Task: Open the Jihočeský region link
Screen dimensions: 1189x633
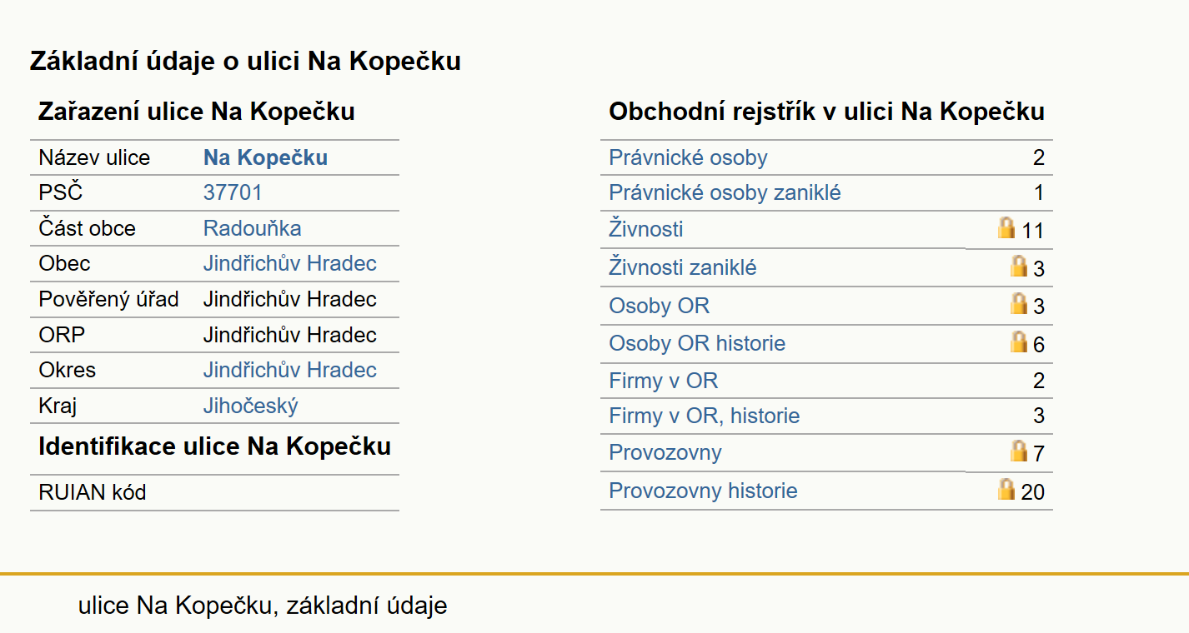Action: click(x=250, y=406)
